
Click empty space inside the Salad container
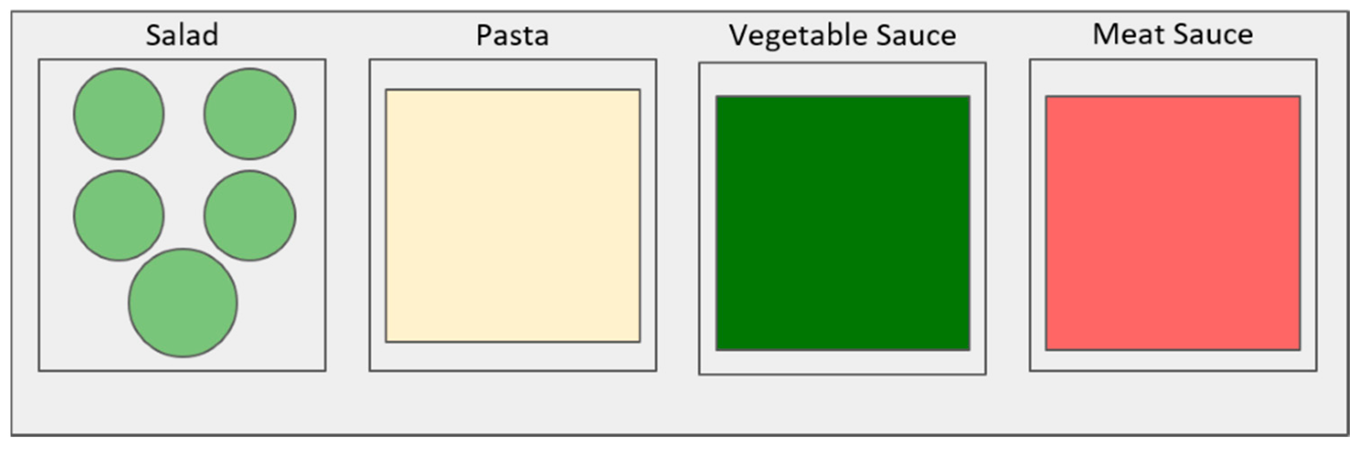tap(284, 316)
